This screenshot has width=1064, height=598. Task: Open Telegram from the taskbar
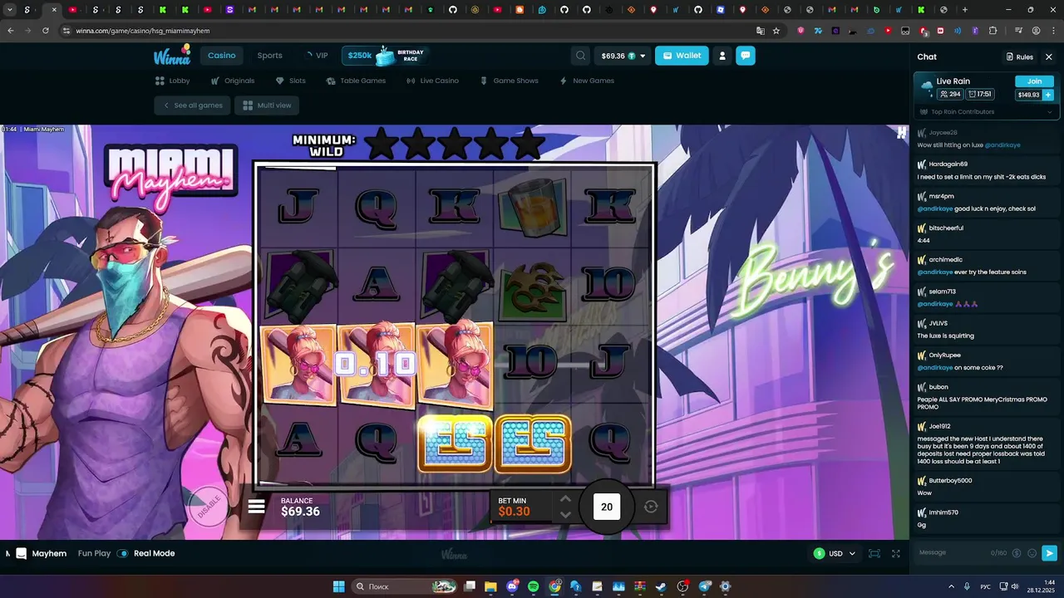705,586
